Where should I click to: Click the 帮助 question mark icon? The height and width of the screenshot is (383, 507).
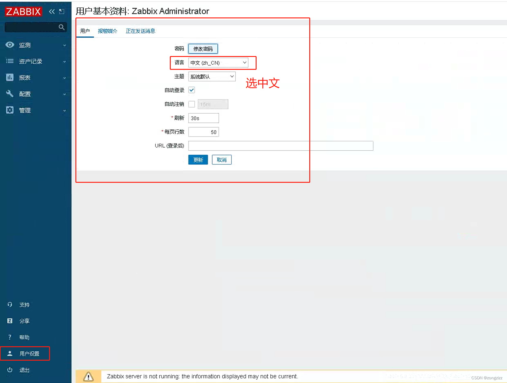(x=10, y=337)
